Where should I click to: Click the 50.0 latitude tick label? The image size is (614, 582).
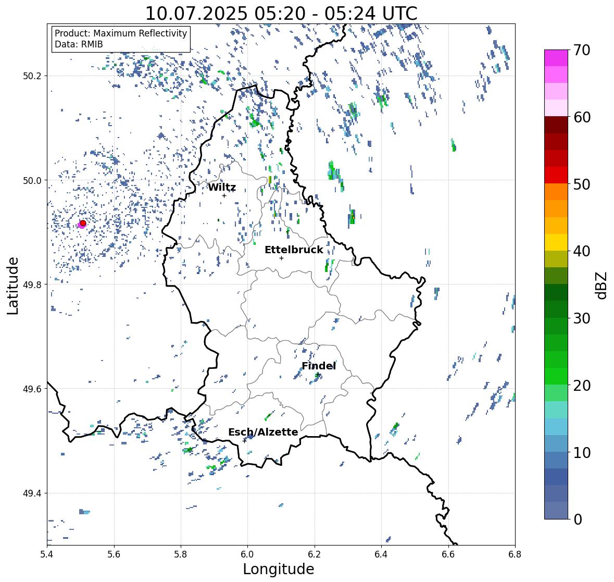point(32,181)
